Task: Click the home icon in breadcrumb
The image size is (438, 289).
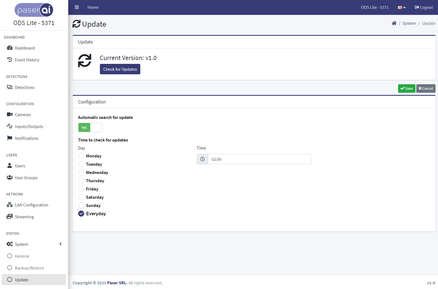Action: [394, 23]
